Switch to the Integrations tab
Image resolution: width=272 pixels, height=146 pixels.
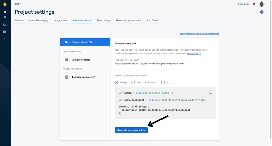[x=60, y=20]
